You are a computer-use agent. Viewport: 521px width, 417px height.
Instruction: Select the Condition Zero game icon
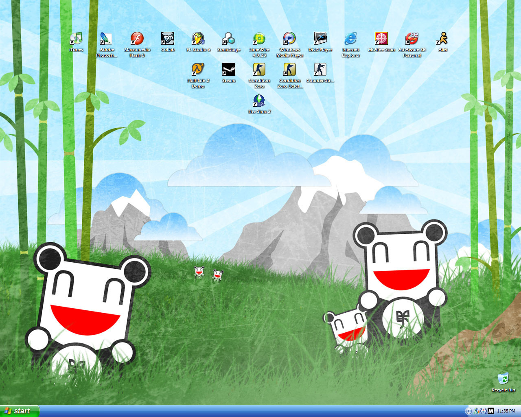pos(259,70)
